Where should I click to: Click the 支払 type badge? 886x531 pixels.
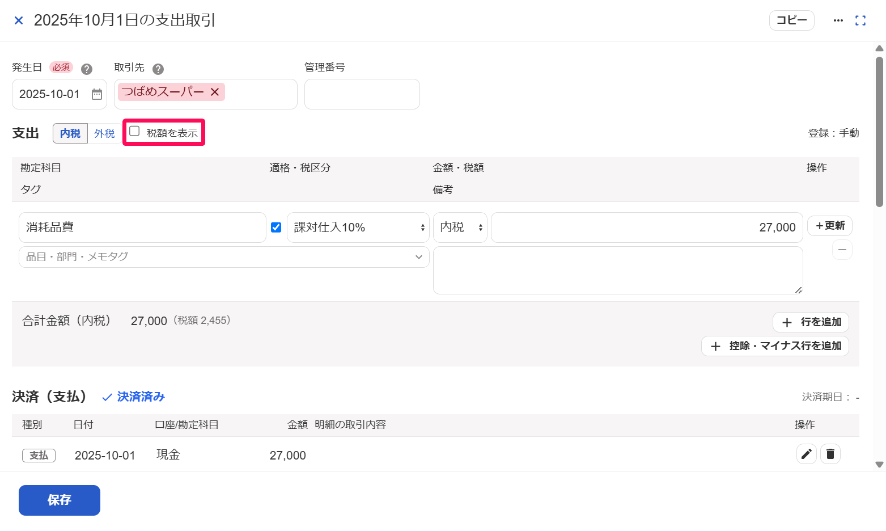coord(39,456)
